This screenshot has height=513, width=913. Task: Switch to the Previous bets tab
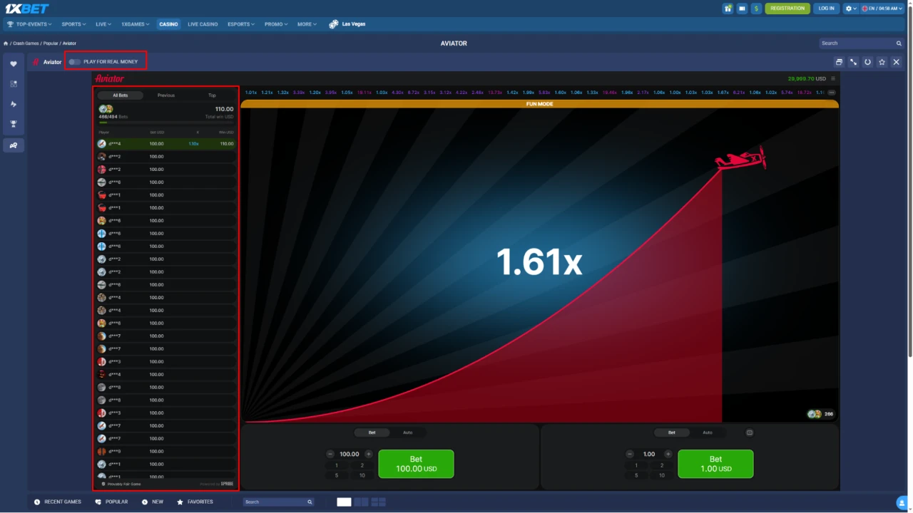pos(166,95)
